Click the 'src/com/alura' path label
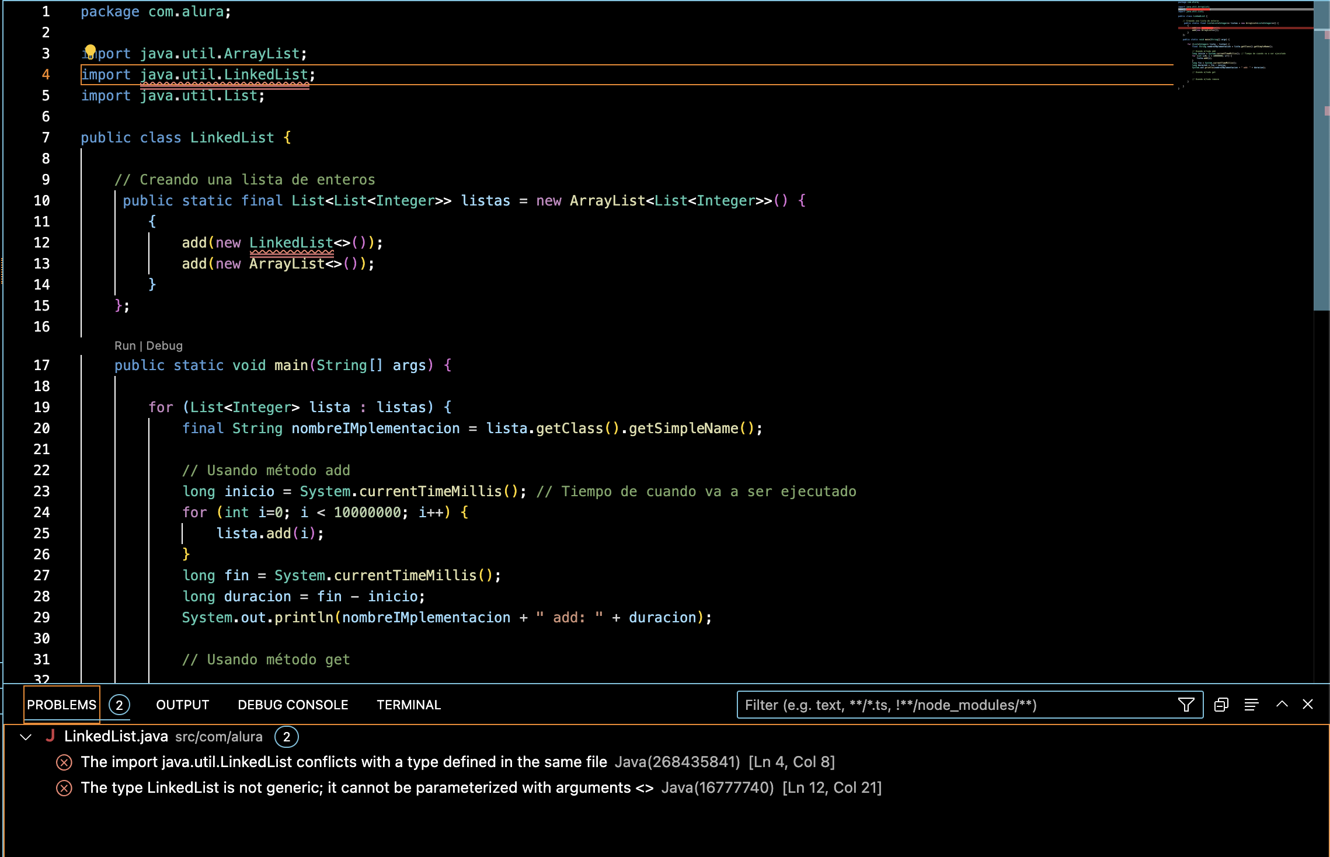The width and height of the screenshot is (1330, 857). [x=219, y=737]
